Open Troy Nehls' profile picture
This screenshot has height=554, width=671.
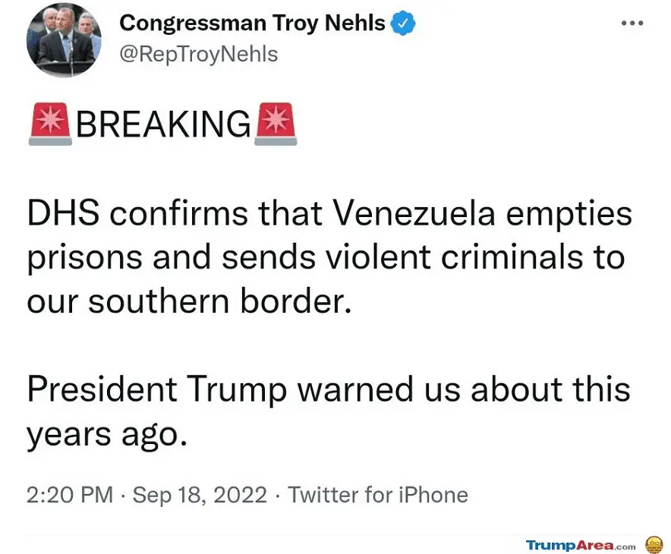(x=63, y=39)
